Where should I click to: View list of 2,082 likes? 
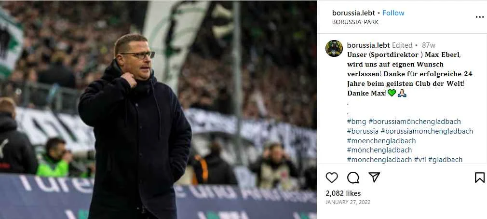[343, 193]
